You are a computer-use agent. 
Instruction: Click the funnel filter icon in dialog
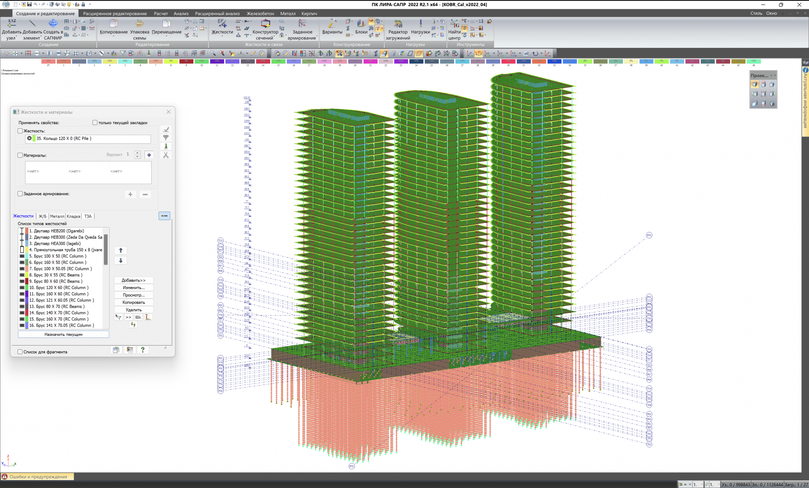(x=166, y=138)
